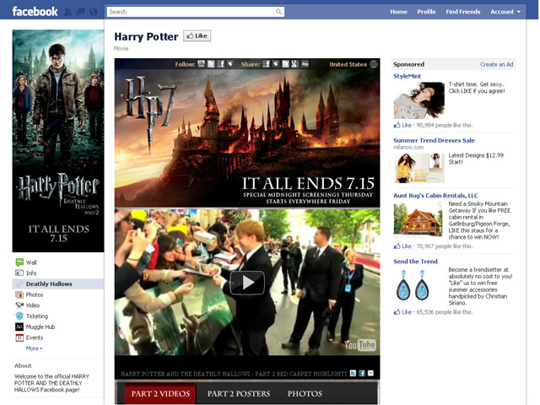Tweet the video via Twitter icon below
Image resolution: width=540 pixels, height=405 pixels.
tap(353, 373)
